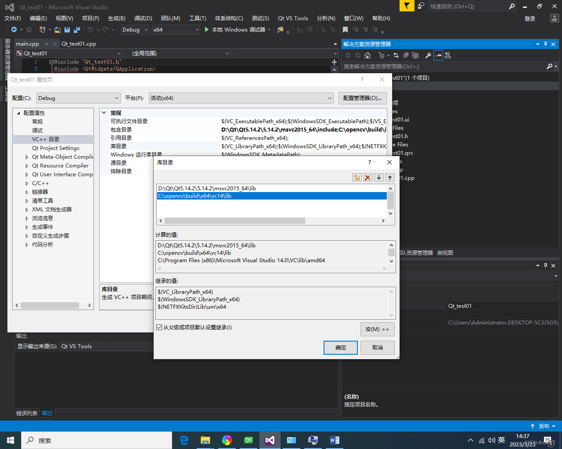Click the Home icon in 解决方案资源管理器

point(368,56)
